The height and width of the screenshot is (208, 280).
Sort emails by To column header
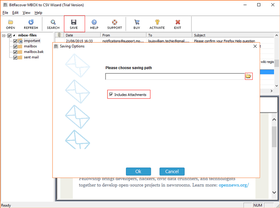click(x=169, y=35)
